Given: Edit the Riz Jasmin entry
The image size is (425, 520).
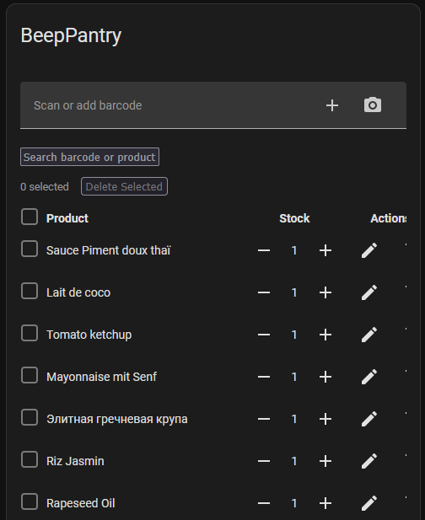Looking at the screenshot, I should pos(369,461).
